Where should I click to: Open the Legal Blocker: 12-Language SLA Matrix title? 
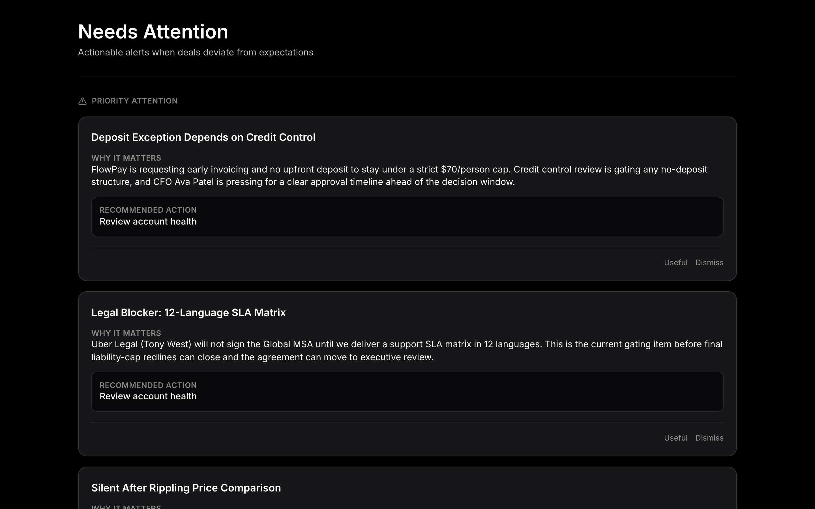pyautogui.click(x=188, y=312)
